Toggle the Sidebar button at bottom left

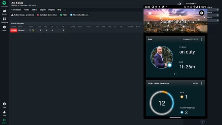(4, 121)
